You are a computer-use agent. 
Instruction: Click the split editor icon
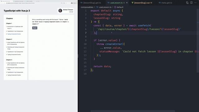tap(191, 3)
